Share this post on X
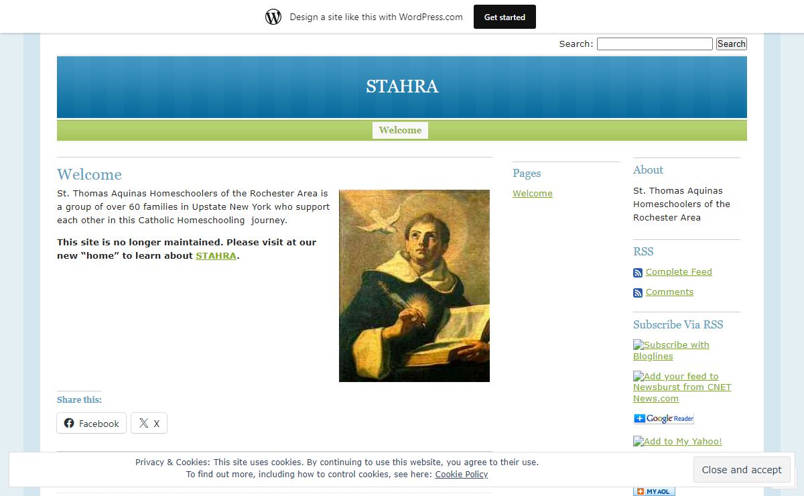This screenshot has width=804, height=496. [149, 423]
